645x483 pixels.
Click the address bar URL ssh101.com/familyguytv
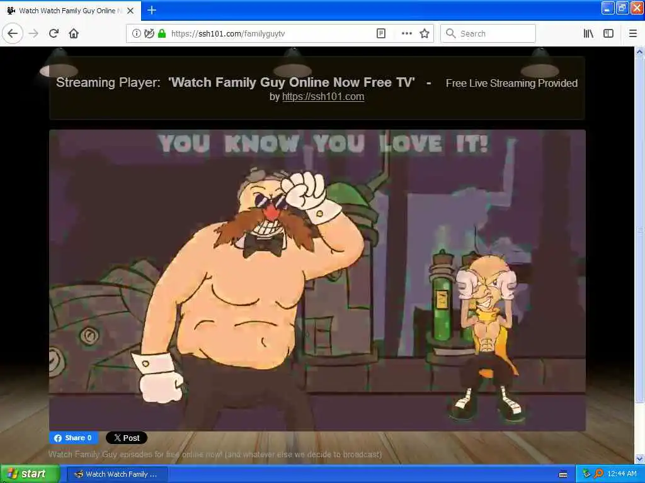(x=228, y=34)
